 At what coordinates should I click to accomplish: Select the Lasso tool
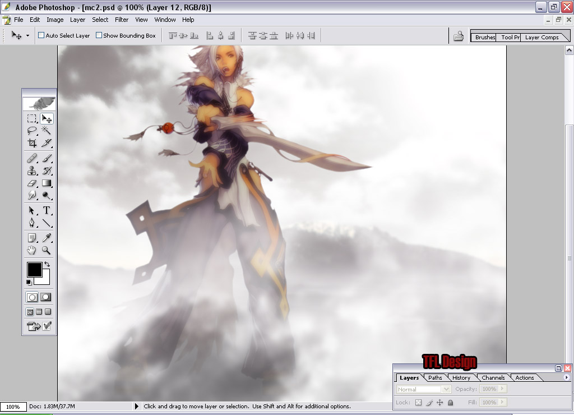pyautogui.click(x=32, y=131)
